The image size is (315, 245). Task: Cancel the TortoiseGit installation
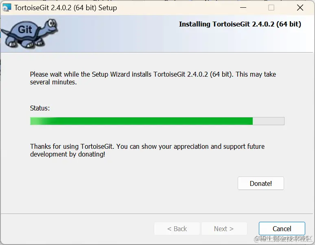pyautogui.click(x=282, y=229)
